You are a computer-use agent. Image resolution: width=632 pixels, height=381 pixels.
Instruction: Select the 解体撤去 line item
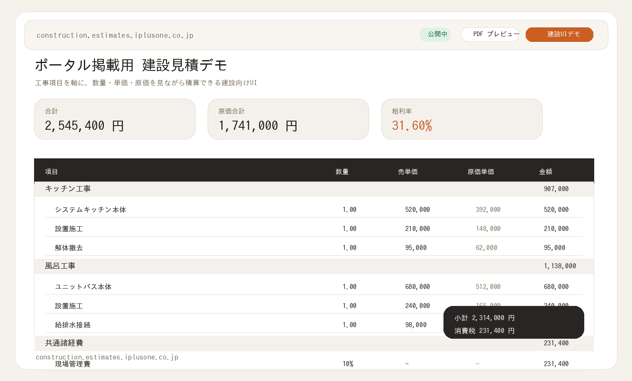[69, 248]
